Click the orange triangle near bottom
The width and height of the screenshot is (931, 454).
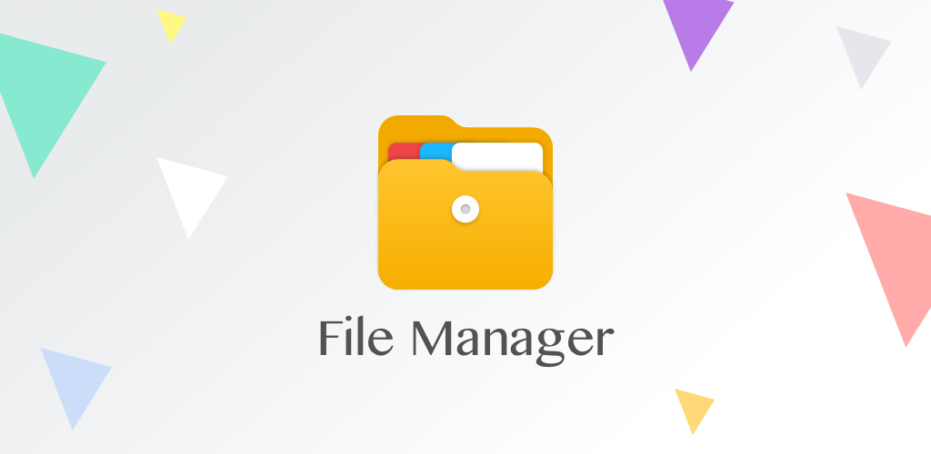[x=694, y=409]
